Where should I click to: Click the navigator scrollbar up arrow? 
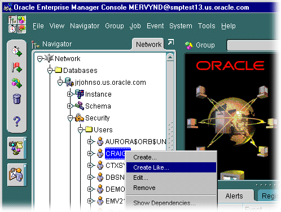coord(170,57)
